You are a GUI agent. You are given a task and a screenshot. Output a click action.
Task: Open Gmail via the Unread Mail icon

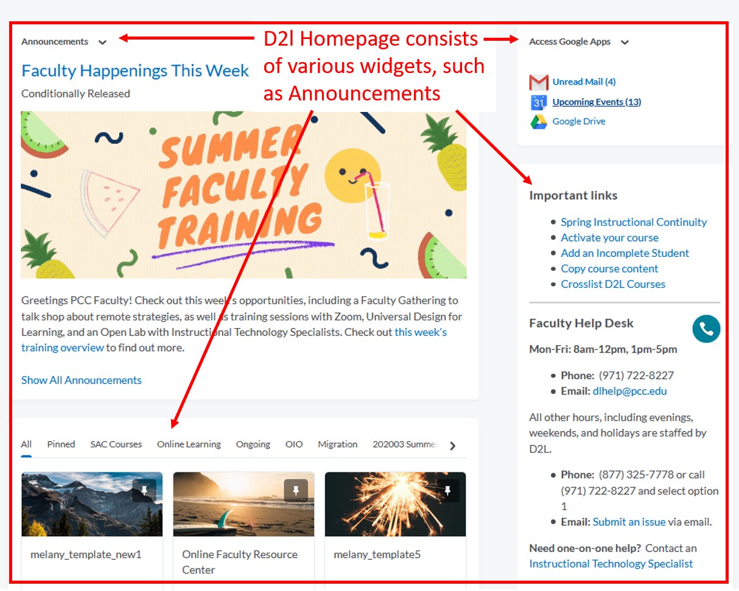tap(539, 82)
